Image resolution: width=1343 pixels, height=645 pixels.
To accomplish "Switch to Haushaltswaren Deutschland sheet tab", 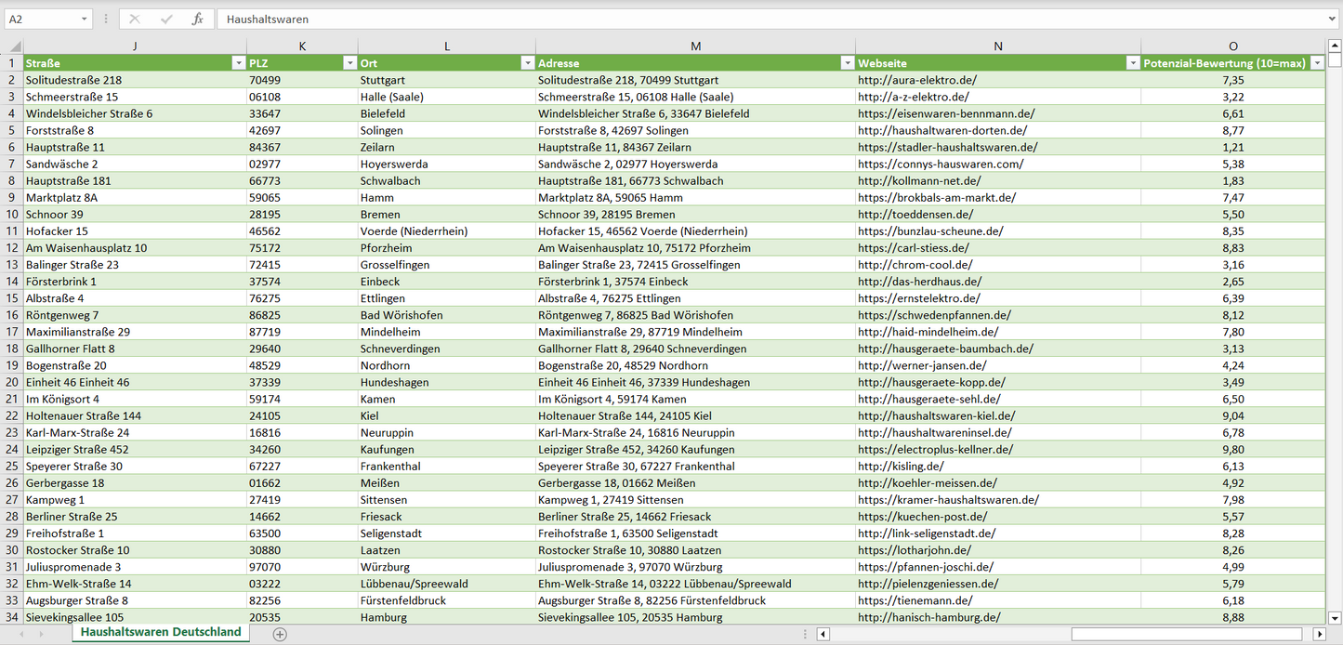I will pyautogui.click(x=161, y=632).
